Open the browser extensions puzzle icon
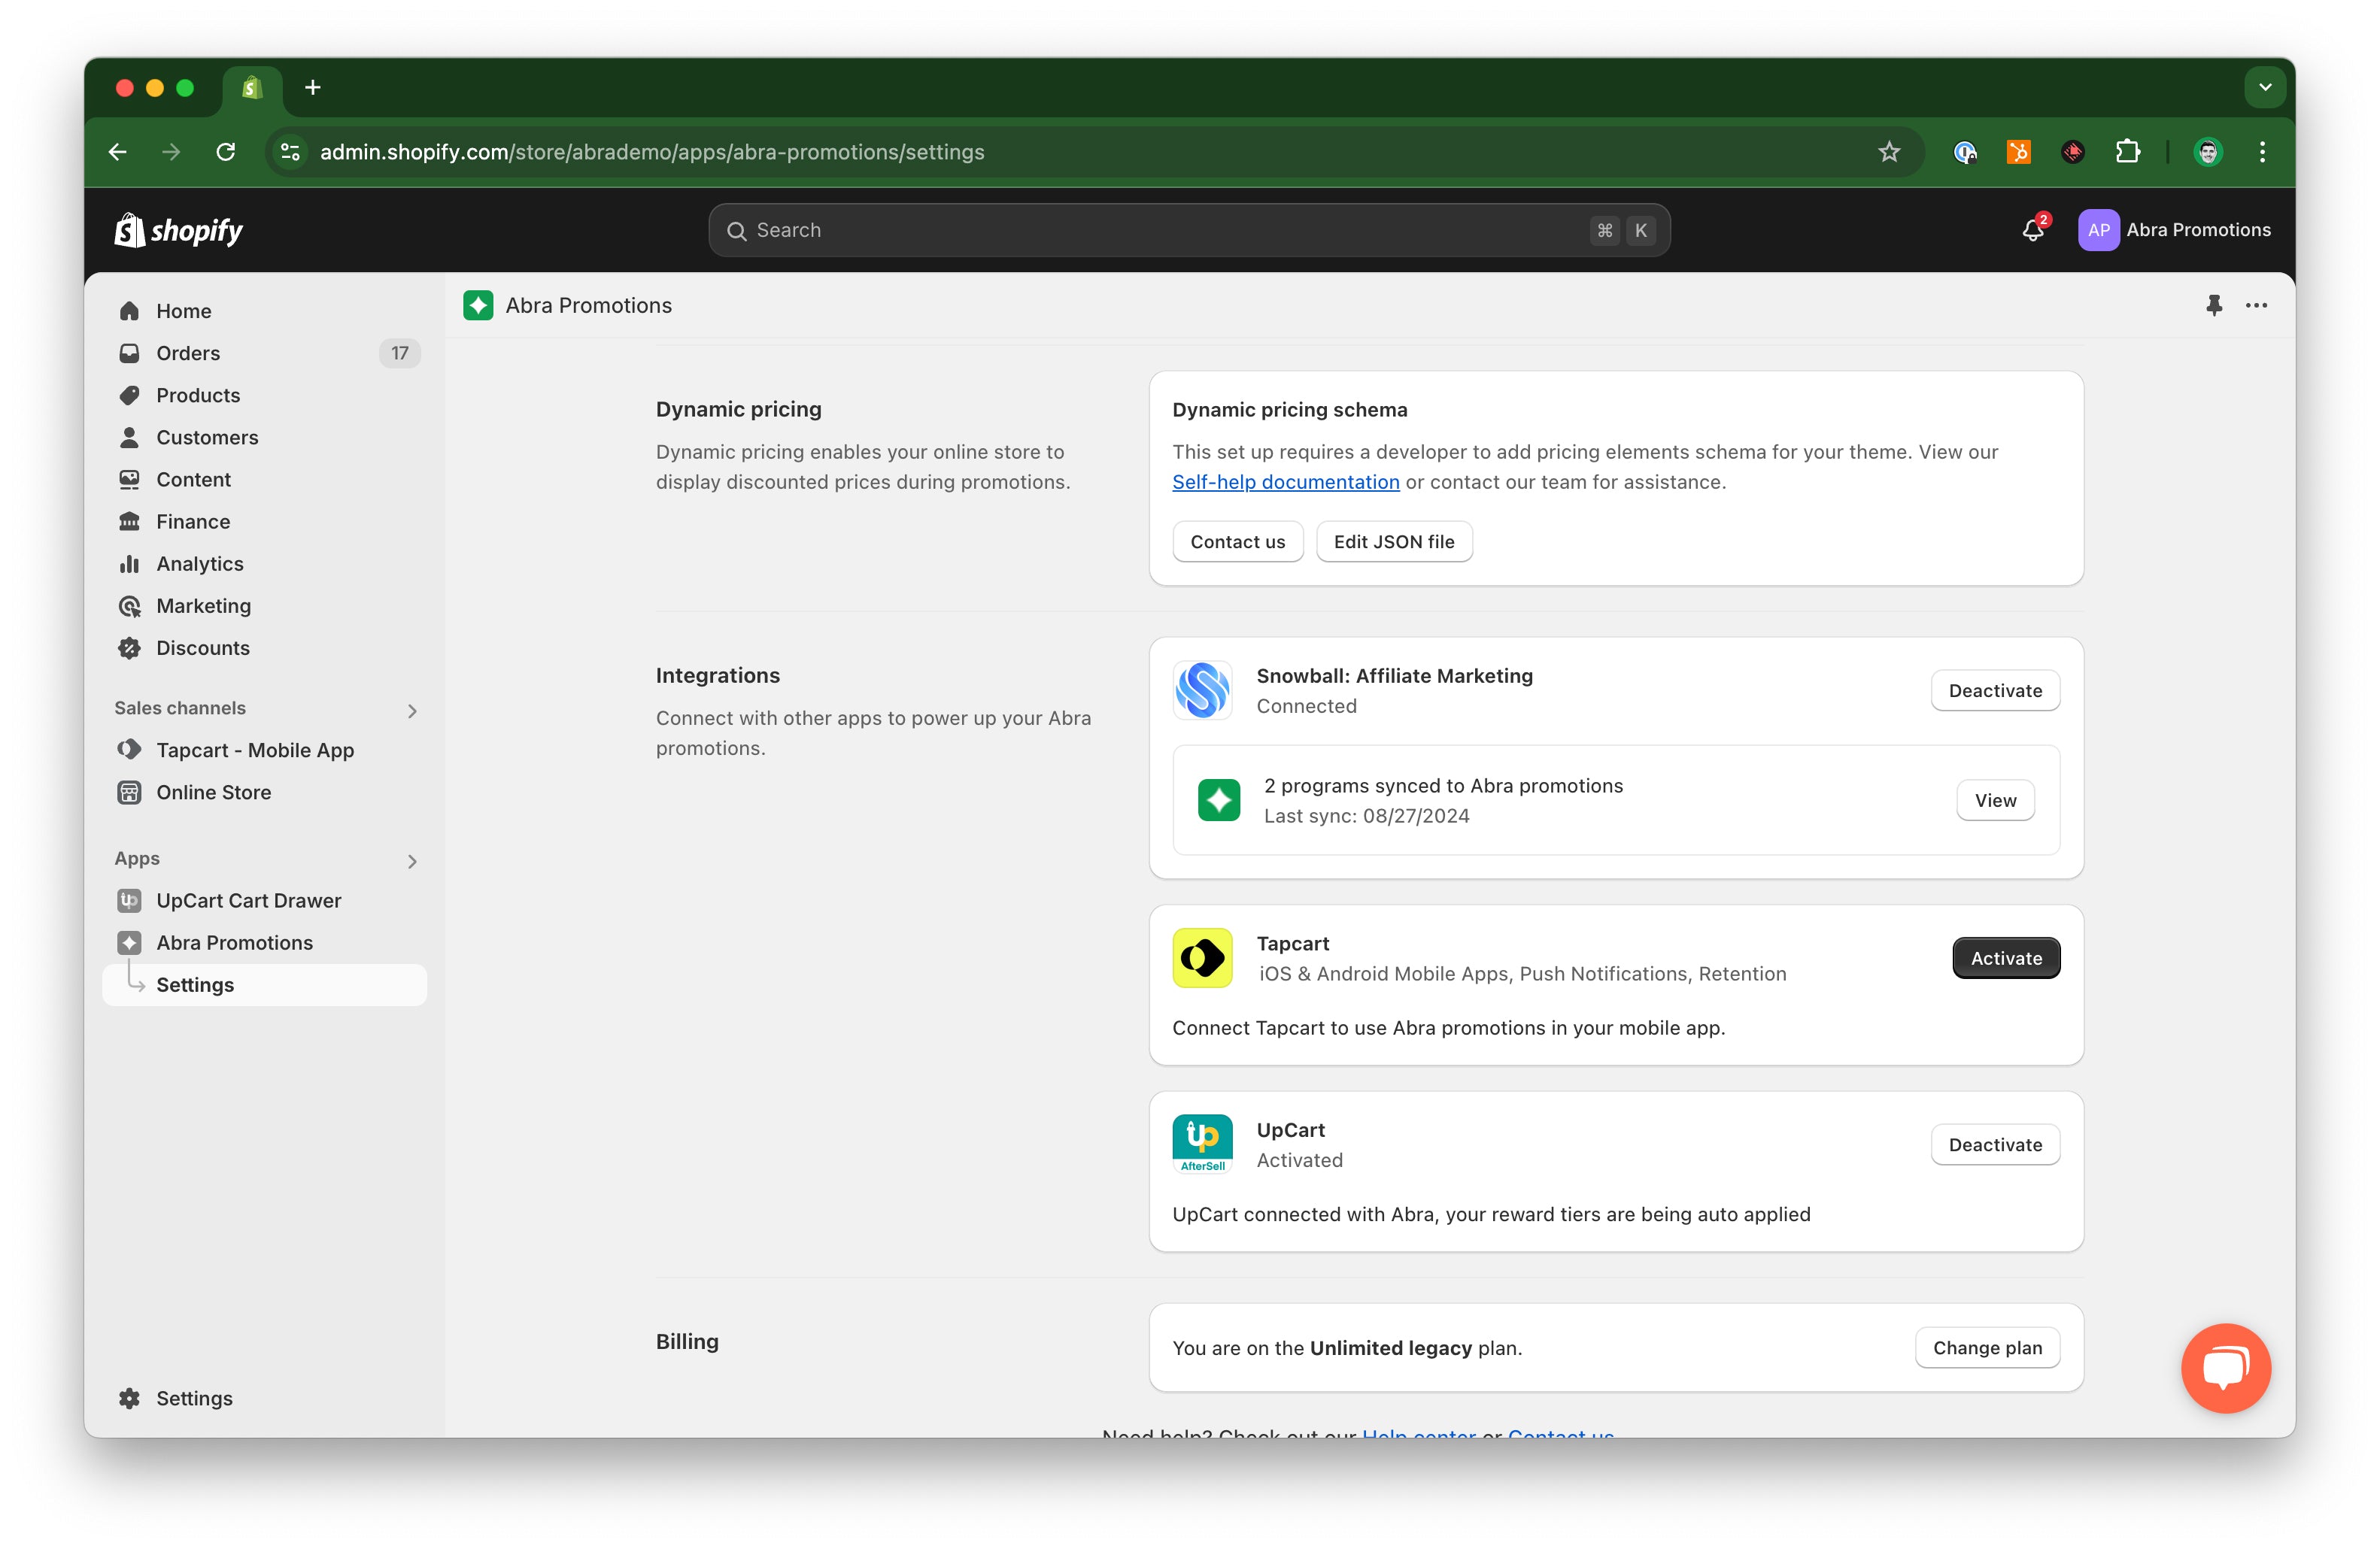Screen dimensions: 2380x1549 pos(2127,152)
